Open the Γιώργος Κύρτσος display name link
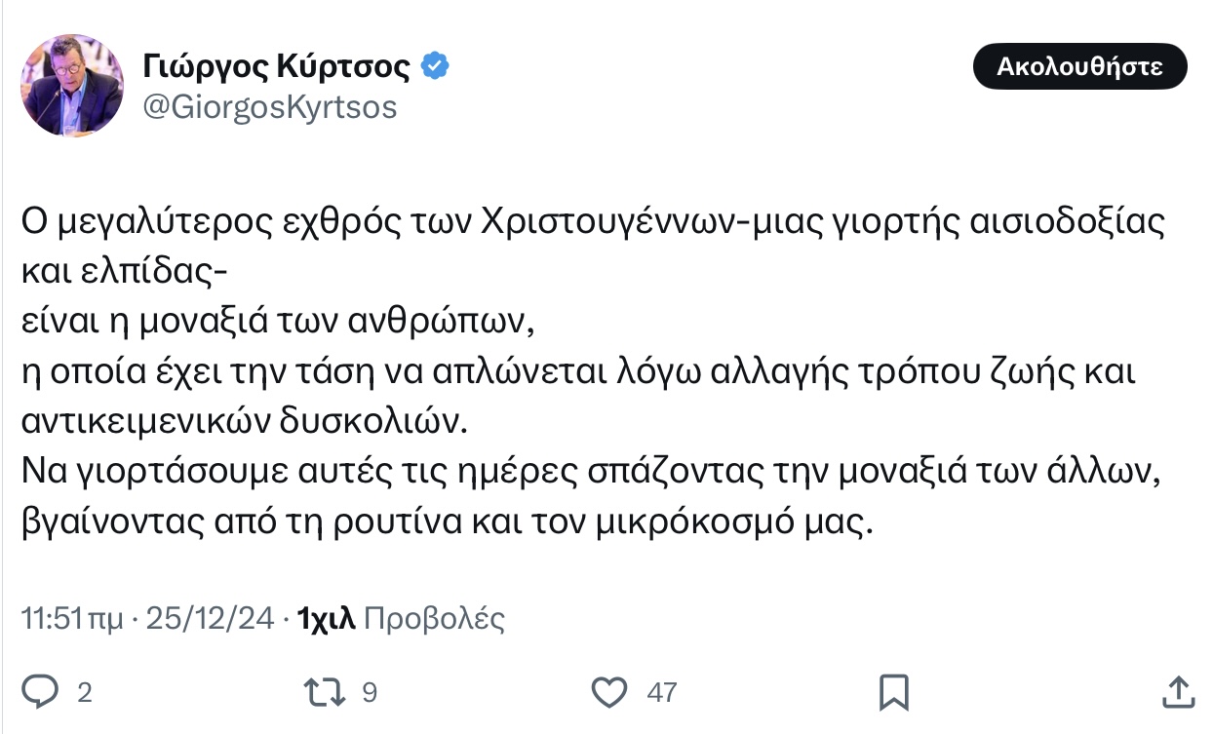The image size is (1213, 734). coord(277,66)
